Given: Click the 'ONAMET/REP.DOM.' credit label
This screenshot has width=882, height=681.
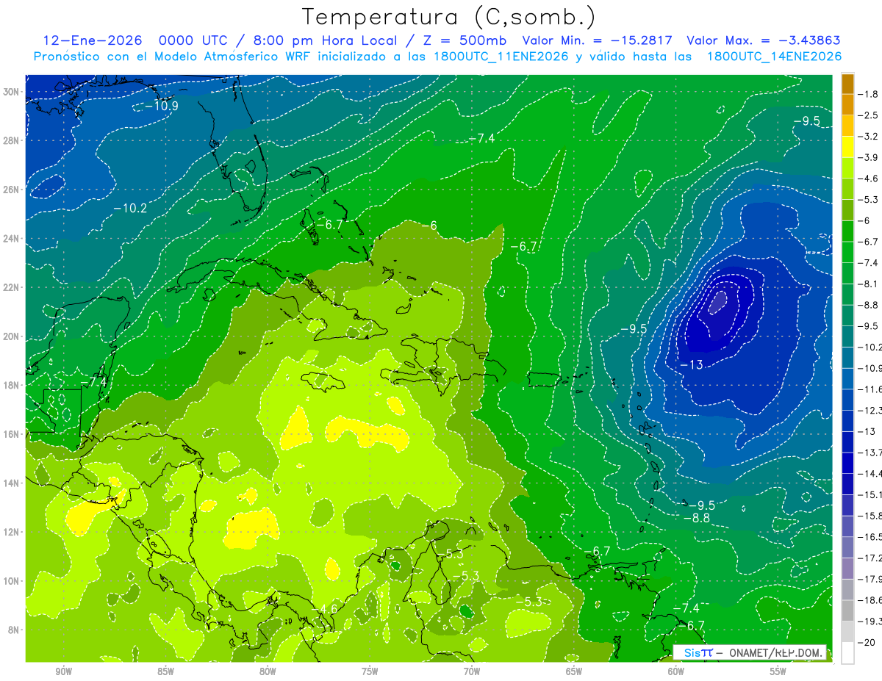Looking at the screenshot, I should click(x=776, y=652).
